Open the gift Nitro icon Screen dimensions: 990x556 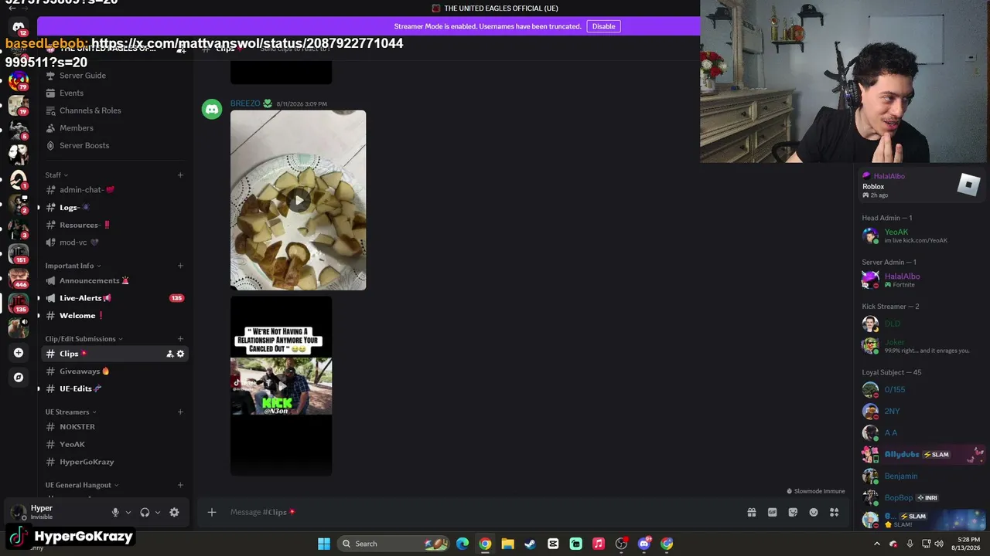(x=751, y=512)
